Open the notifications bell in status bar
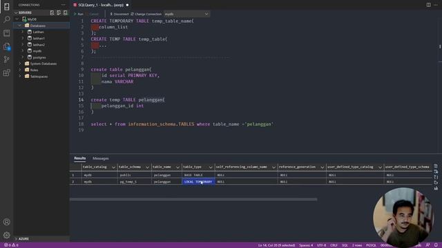Screen dimensions: 442x248 (436, 245)
